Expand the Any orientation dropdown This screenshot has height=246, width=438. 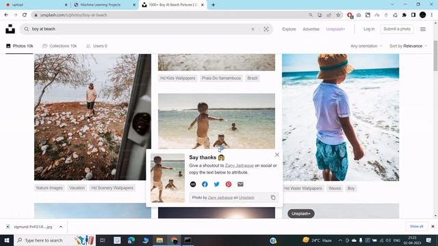(x=366, y=46)
